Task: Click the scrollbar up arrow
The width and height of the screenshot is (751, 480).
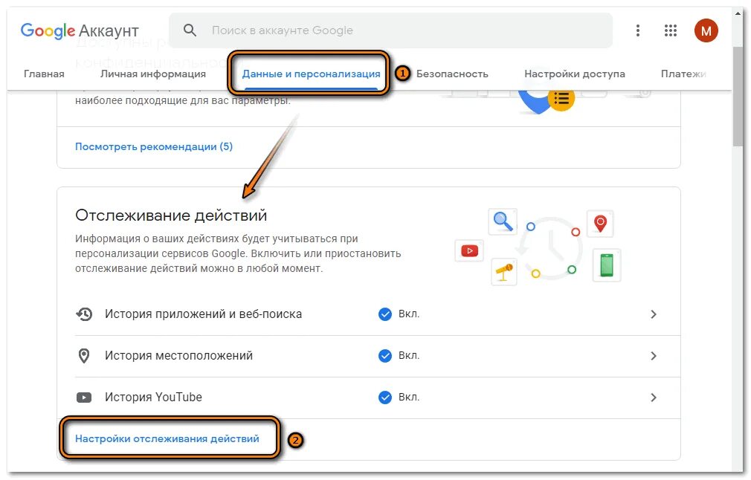Action: point(738,13)
